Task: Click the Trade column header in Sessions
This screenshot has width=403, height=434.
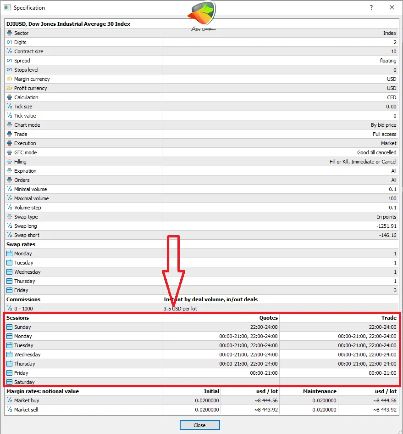Action: (389, 318)
